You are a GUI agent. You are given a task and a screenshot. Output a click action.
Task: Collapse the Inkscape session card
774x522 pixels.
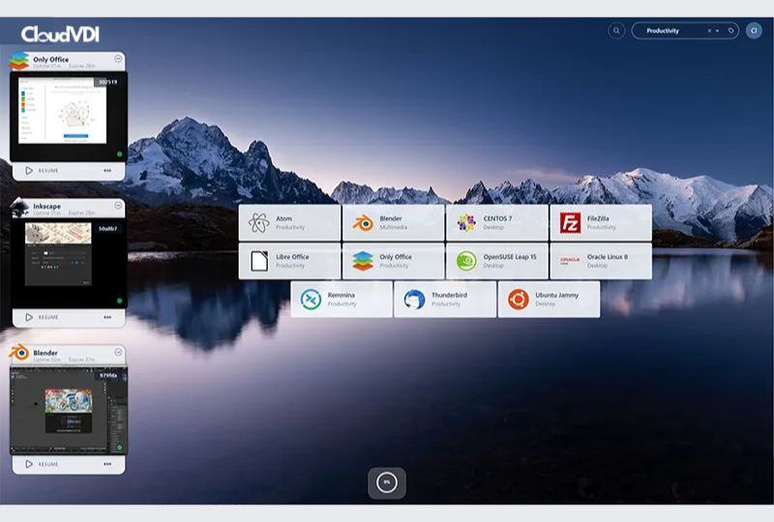pyautogui.click(x=118, y=205)
